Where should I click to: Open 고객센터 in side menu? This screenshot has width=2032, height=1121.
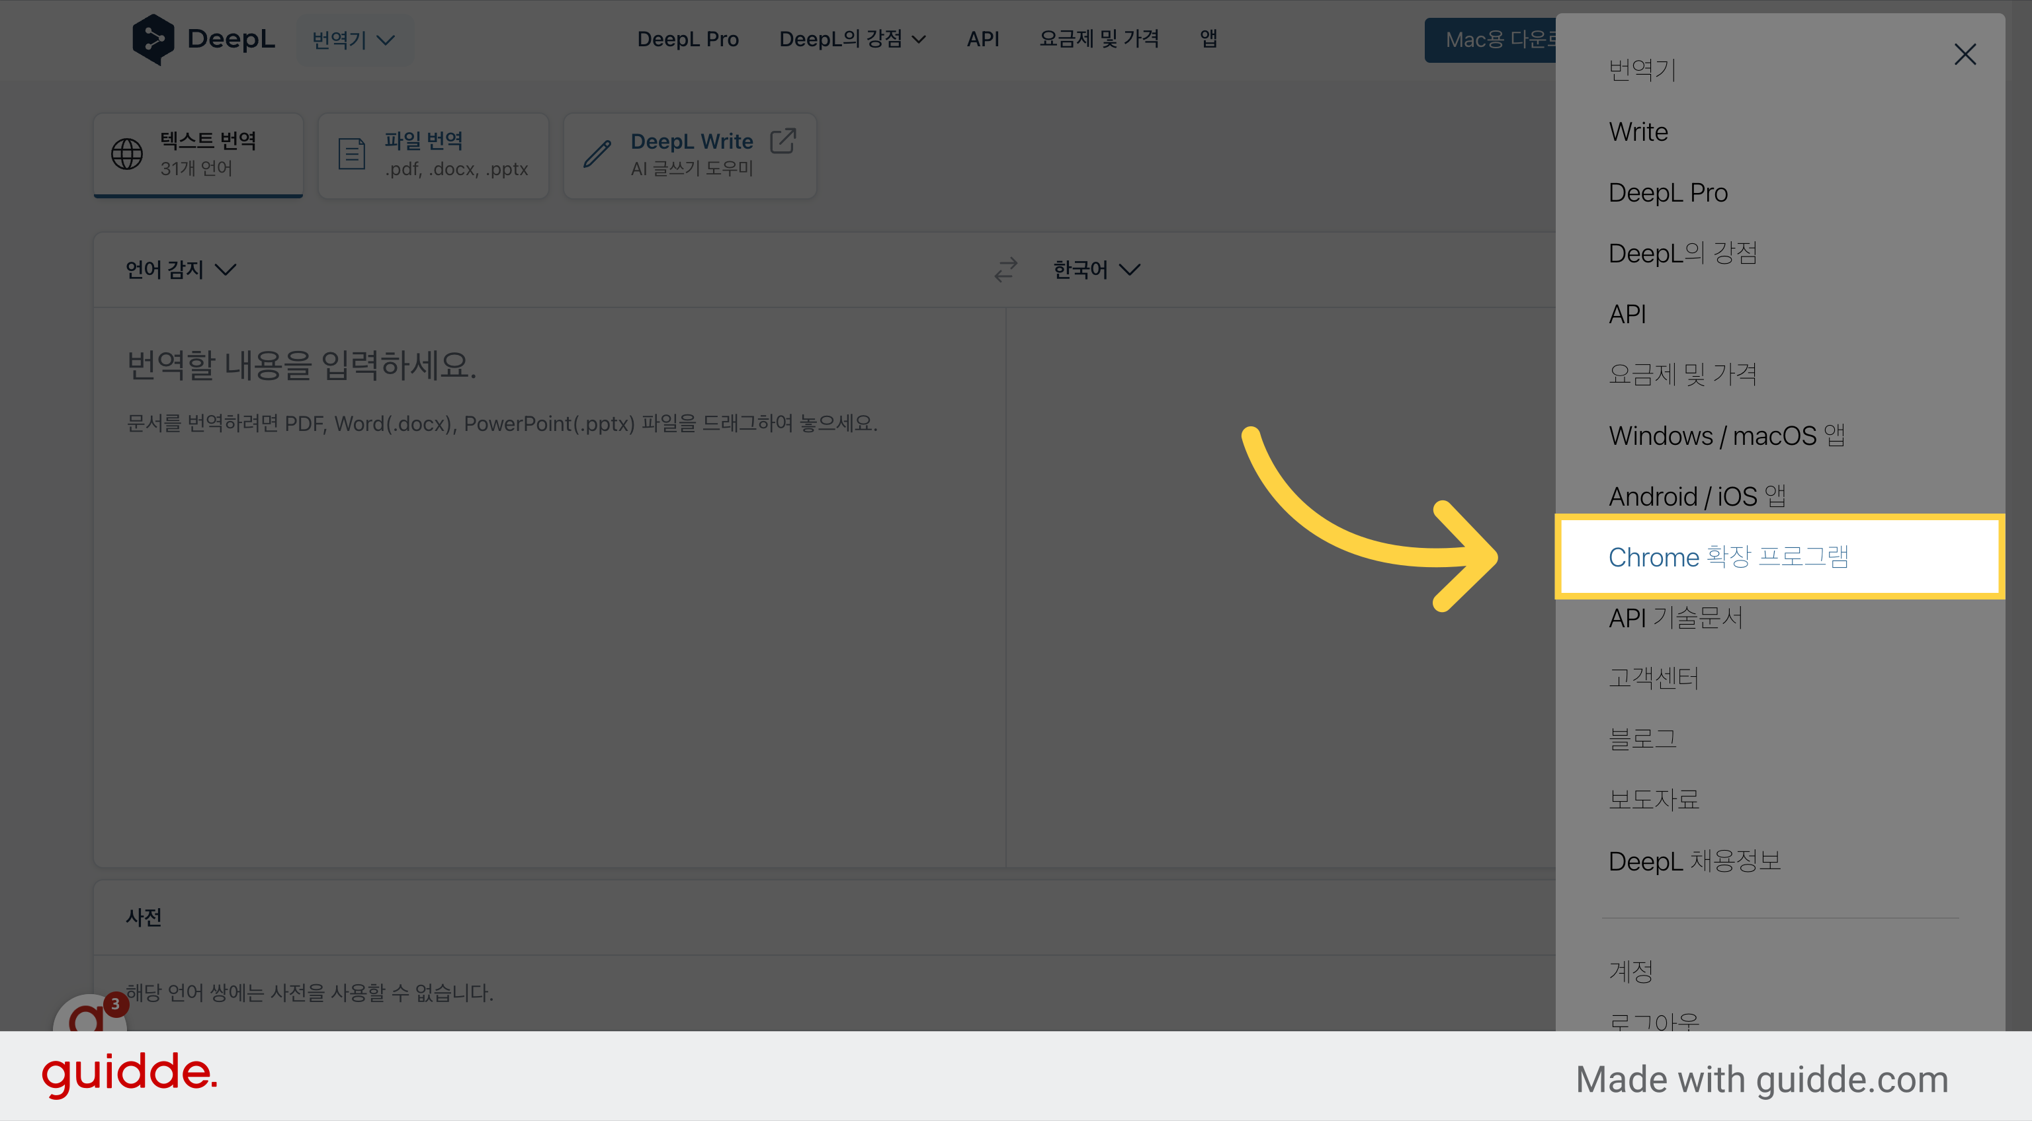1654,678
